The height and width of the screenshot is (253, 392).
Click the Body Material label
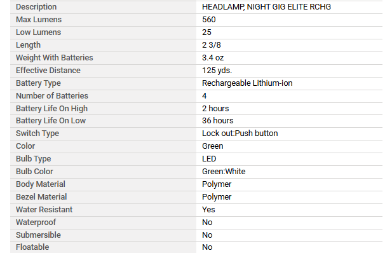point(41,184)
